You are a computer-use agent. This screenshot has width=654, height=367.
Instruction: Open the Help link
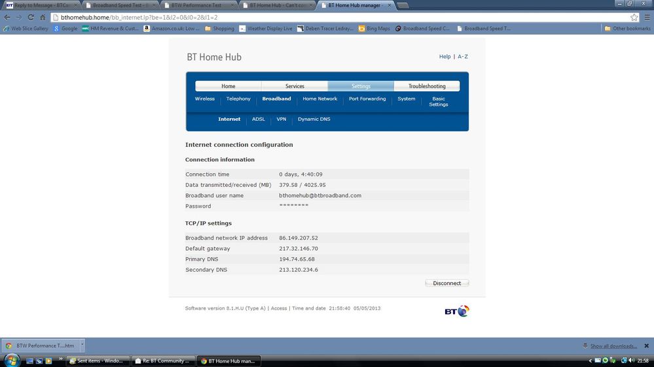(445, 57)
